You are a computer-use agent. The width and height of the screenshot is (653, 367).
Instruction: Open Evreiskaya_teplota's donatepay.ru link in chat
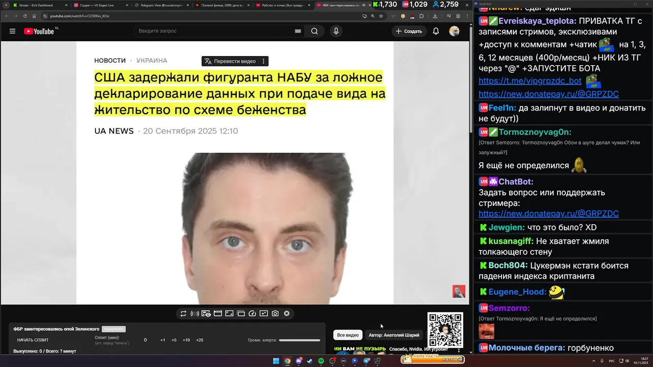[548, 94]
